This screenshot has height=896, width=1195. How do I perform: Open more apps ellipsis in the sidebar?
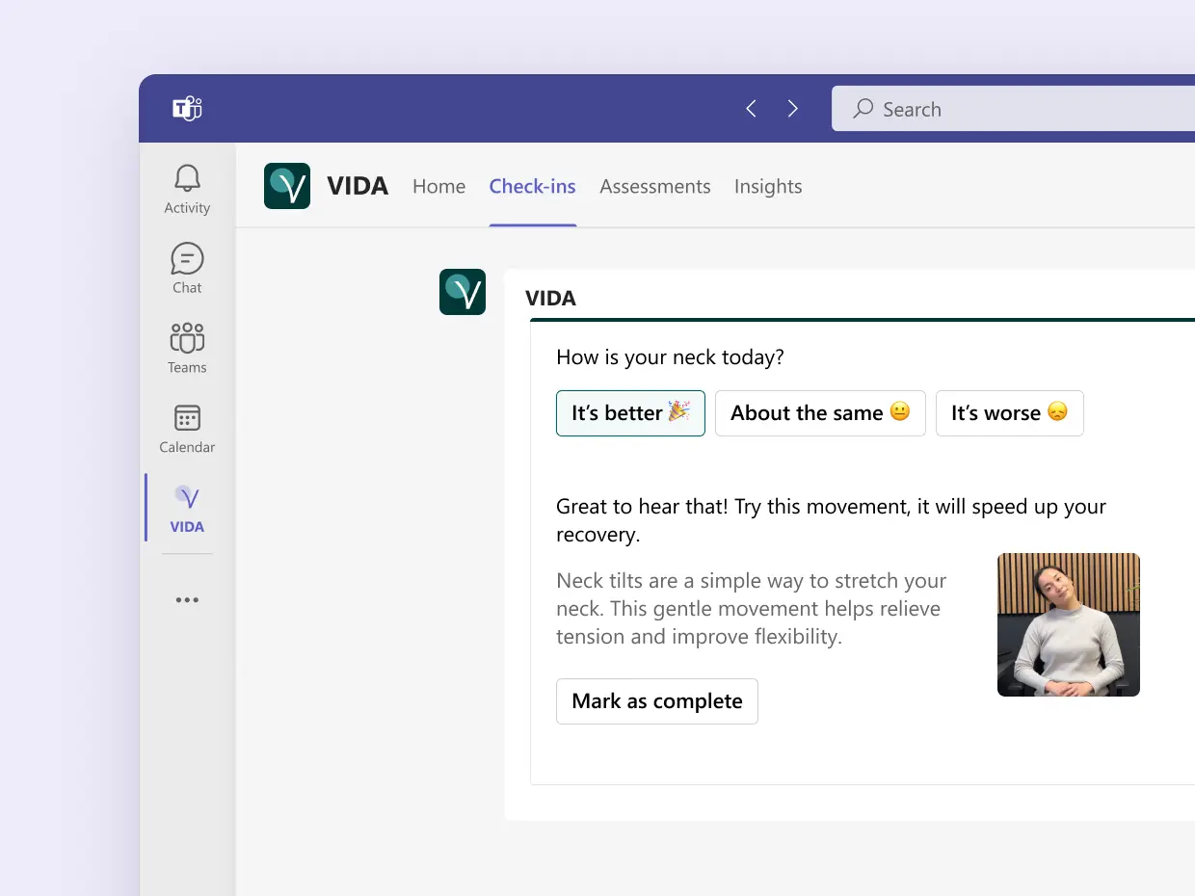coord(187,600)
